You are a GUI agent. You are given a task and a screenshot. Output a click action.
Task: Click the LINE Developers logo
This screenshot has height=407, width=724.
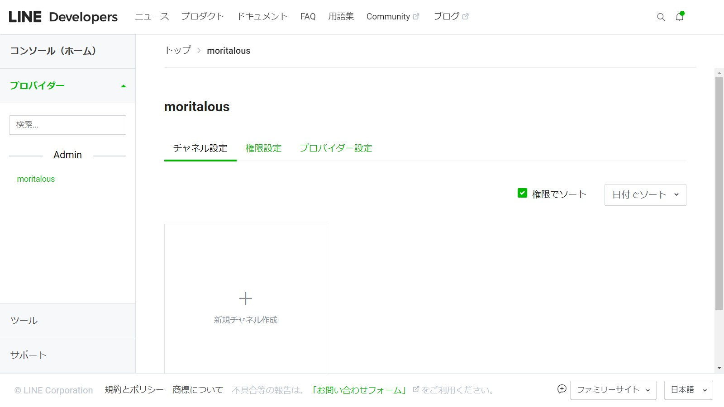coord(63,17)
